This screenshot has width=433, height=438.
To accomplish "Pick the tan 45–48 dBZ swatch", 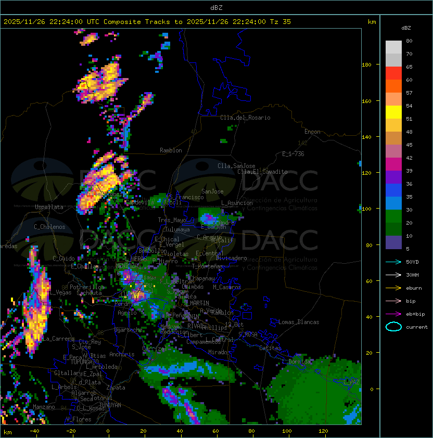I will tap(393, 138).
